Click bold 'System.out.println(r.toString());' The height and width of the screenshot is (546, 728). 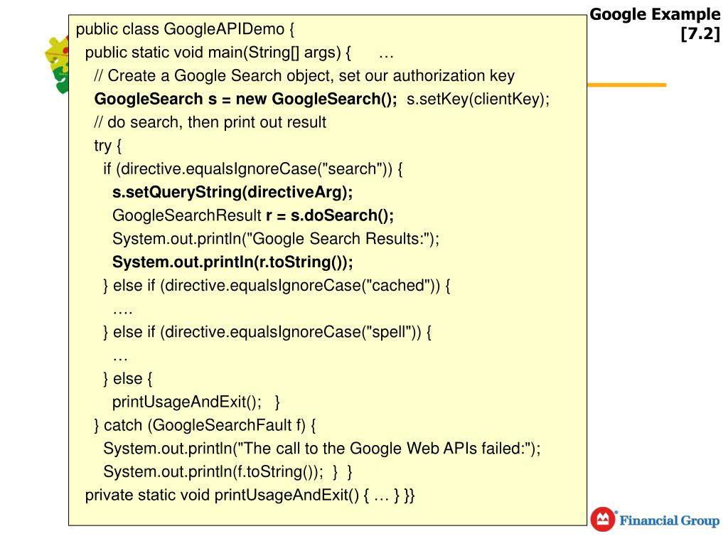[x=232, y=262]
